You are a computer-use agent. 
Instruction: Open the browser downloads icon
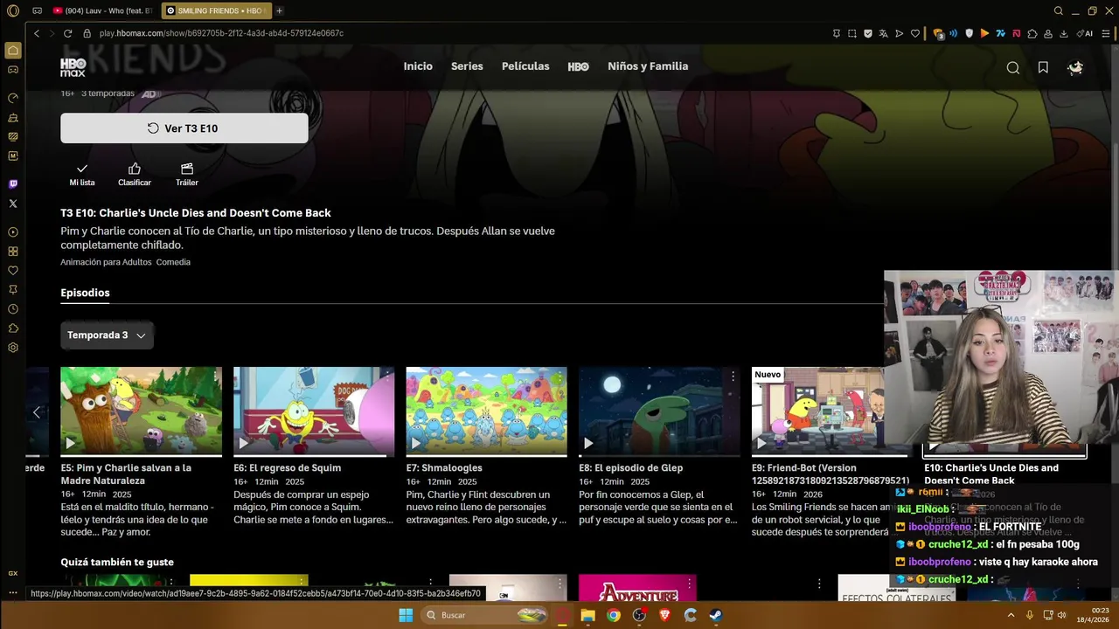[1064, 33]
